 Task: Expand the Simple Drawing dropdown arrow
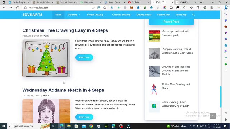point(105,15)
